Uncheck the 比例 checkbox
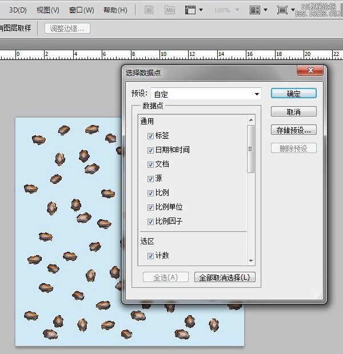The image size is (343, 354). click(x=150, y=193)
